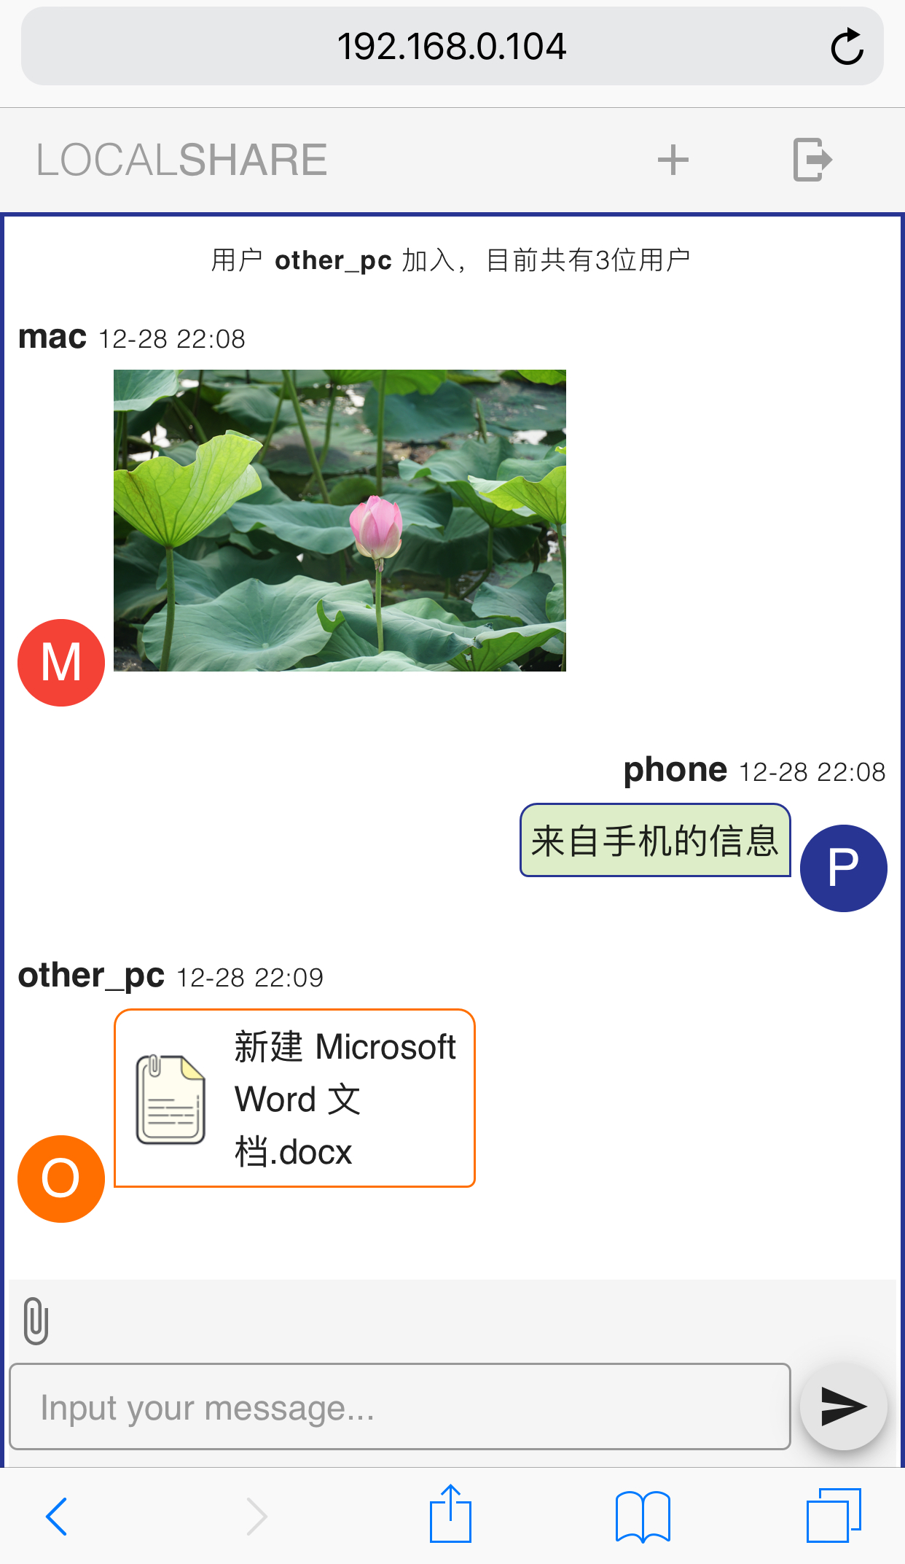Viewport: 905px width, 1564px height.
Task: Reload the page using the refresh icon
Action: [847, 47]
